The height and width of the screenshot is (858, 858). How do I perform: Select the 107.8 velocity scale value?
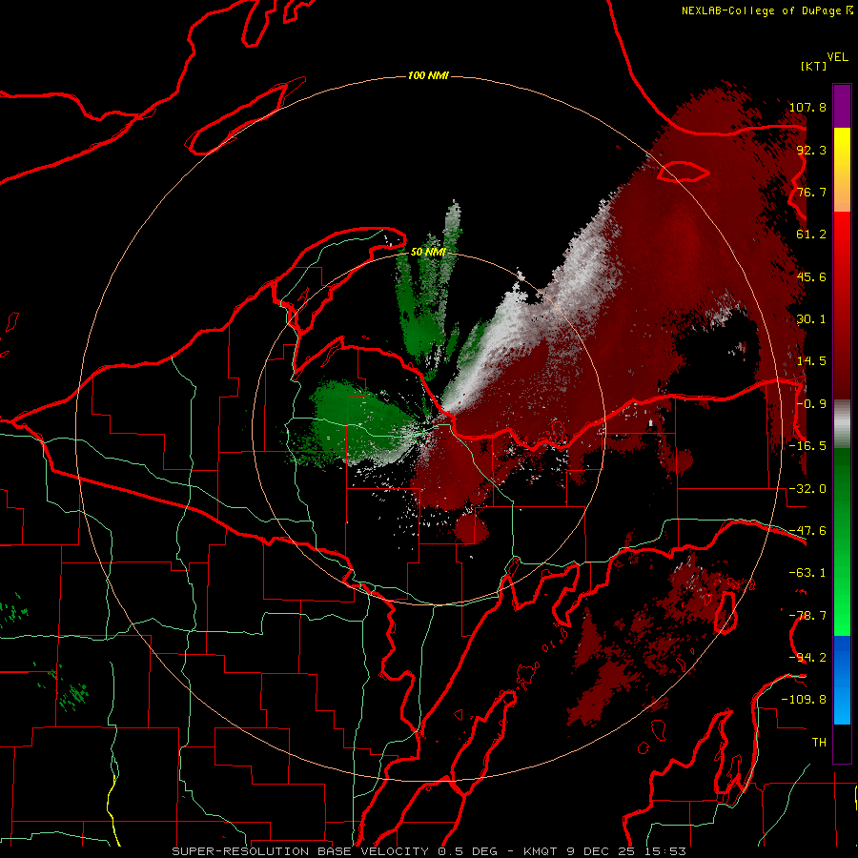coord(807,107)
